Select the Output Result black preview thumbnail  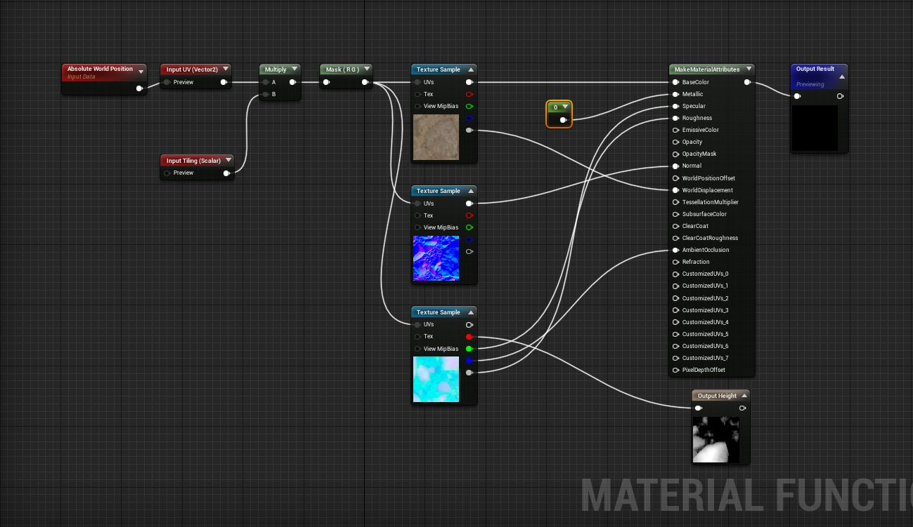815,128
